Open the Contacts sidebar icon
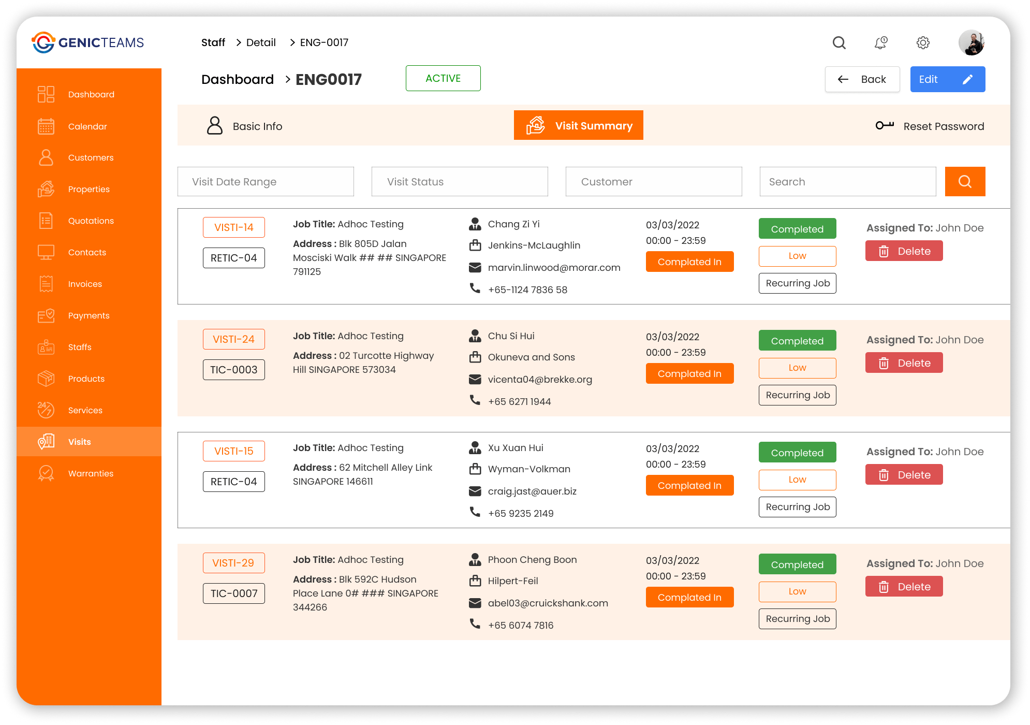The image size is (1030, 725). click(x=46, y=252)
